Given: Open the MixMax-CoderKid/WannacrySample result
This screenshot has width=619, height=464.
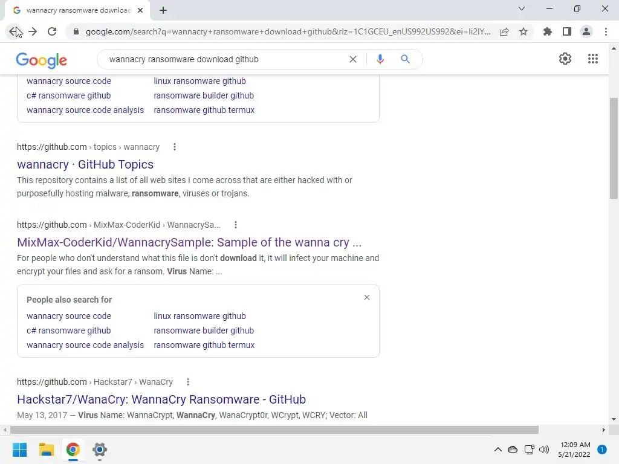Looking at the screenshot, I should [x=189, y=242].
